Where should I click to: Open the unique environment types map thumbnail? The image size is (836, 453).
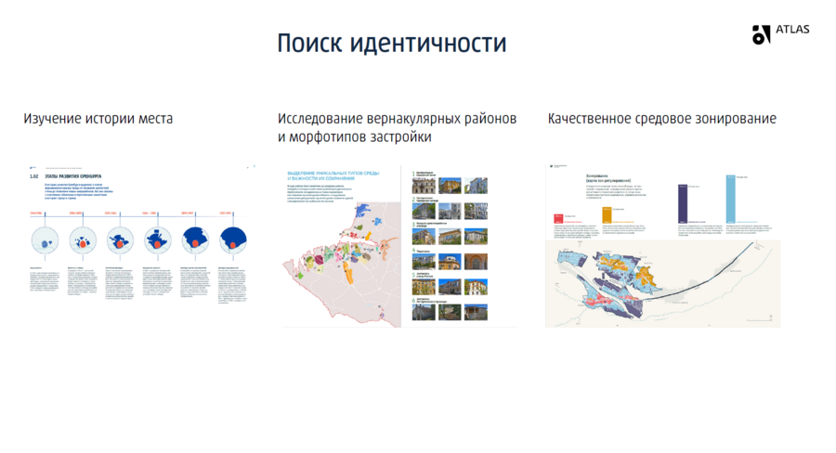342,246
